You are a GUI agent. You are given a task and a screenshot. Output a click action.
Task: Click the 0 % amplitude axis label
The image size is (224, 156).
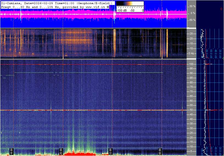click(193, 13)
